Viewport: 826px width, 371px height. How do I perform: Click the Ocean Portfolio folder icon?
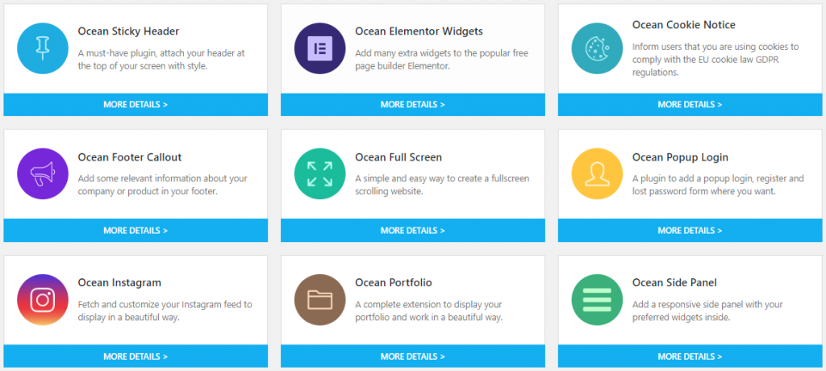[x=319, y=300]
